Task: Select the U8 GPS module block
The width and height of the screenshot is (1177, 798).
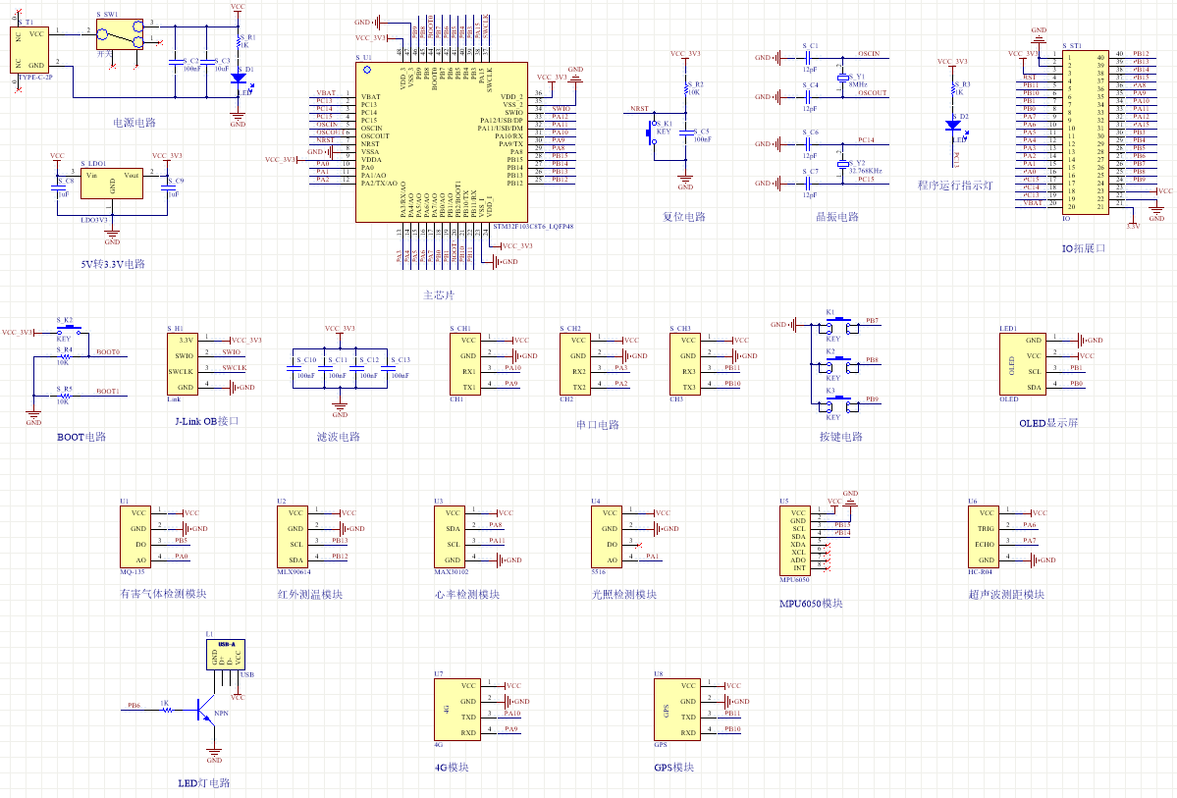Action: (676, 710)
